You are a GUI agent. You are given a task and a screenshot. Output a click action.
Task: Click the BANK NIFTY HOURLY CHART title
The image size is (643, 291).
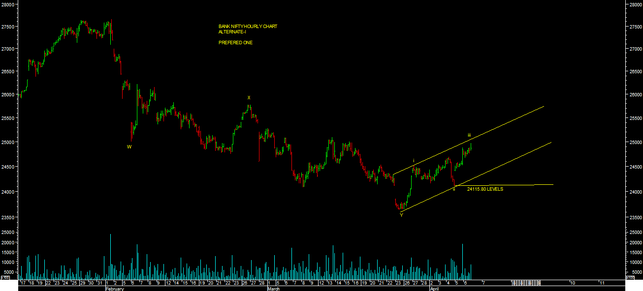pos(248,27)
